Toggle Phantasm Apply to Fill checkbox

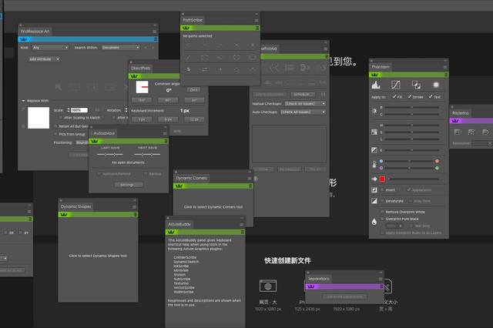[394, 96]
